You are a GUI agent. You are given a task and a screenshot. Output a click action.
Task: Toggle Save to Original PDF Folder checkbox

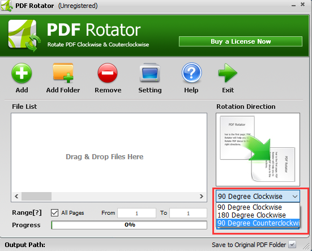292,245
